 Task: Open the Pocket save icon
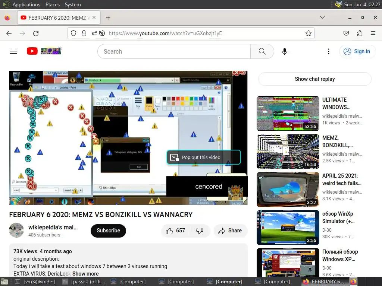point(346,33)
